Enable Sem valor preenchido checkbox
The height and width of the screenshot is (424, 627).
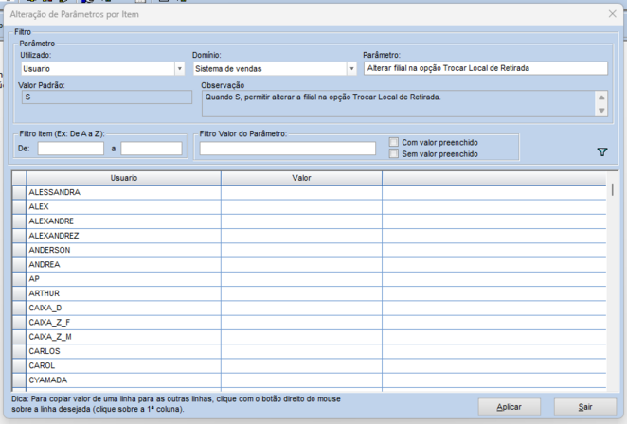click(394, 154)
